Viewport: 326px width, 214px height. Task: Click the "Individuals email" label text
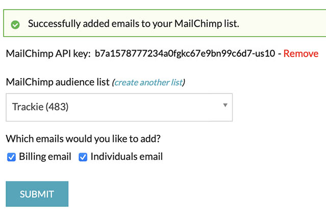coord(127,157)
